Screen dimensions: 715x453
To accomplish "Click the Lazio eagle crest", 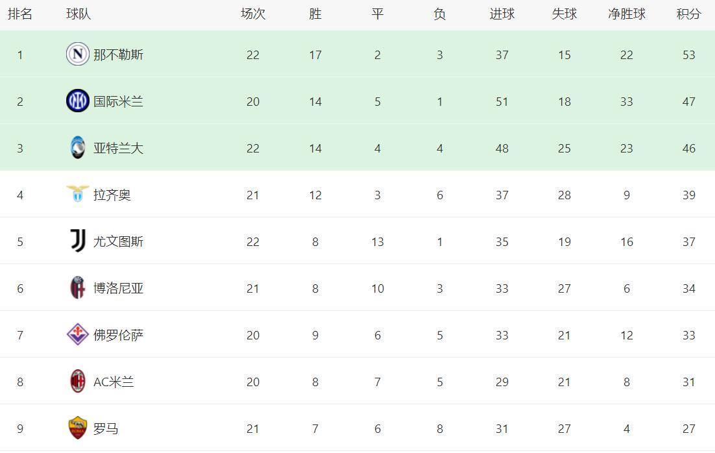I will coord(77,194).
